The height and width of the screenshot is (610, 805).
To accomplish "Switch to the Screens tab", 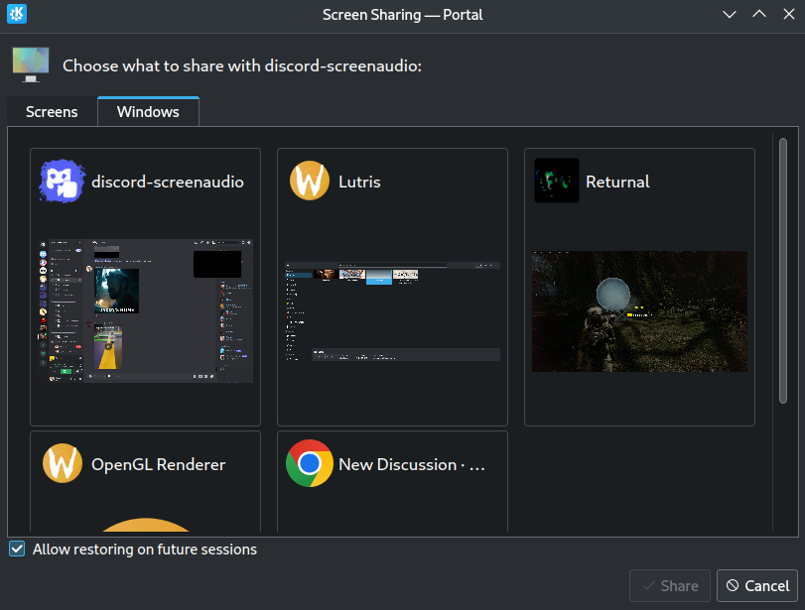I will 52,112.
